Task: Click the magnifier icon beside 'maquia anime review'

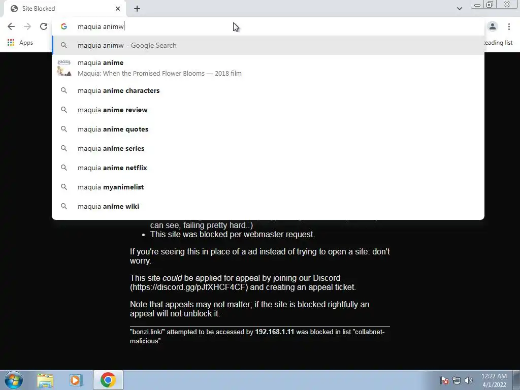Action: pos(64,110)
